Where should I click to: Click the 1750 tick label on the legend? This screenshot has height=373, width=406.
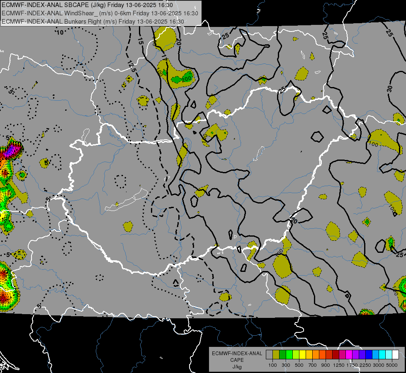coord(352,365)
